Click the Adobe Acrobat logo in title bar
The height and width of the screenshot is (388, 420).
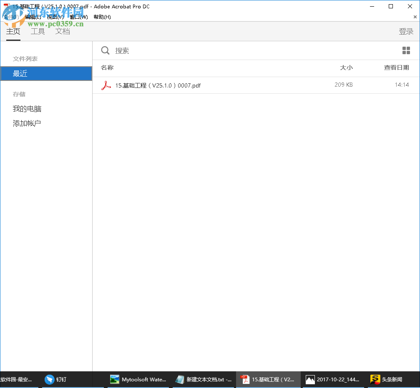coord(6,6)
